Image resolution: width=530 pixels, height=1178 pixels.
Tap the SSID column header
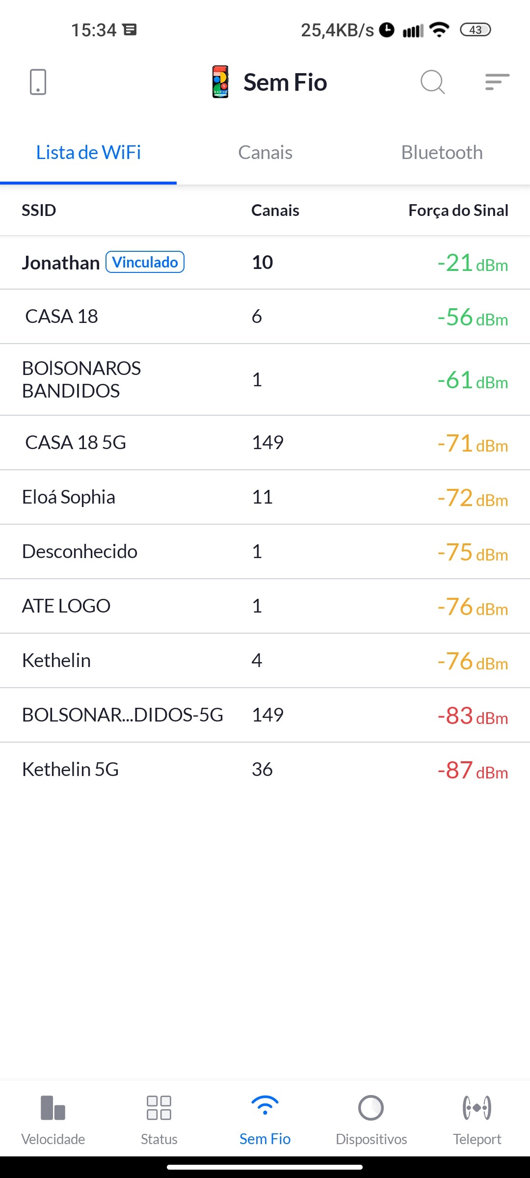click(x=39, y=211)
